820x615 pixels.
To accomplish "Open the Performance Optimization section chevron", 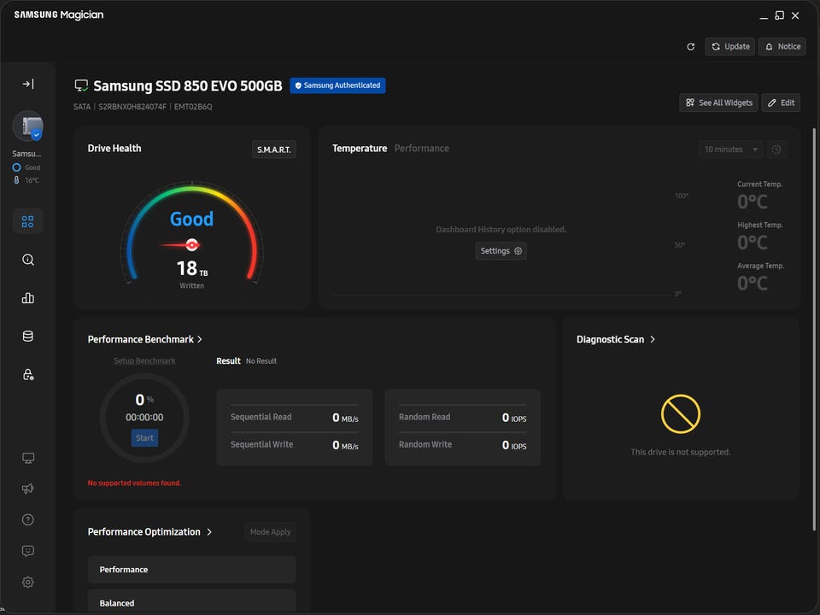I will coord(209,532).
